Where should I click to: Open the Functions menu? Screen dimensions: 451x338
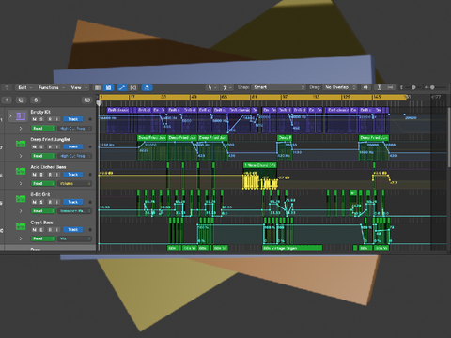[51, 87]
